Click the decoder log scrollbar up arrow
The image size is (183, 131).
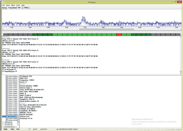[x=181, y=37]
